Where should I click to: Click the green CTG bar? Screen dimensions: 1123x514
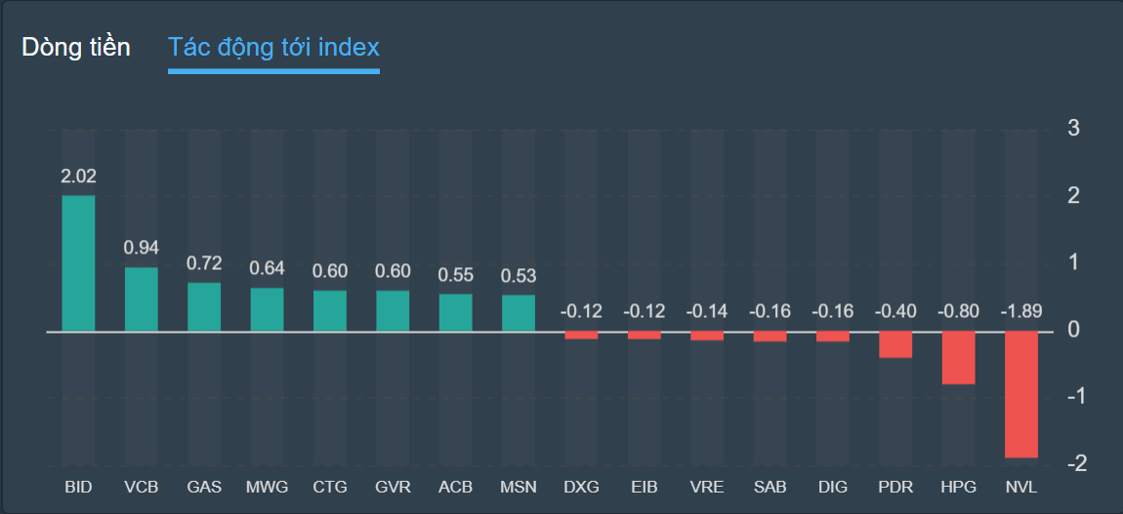click(329, 311)
